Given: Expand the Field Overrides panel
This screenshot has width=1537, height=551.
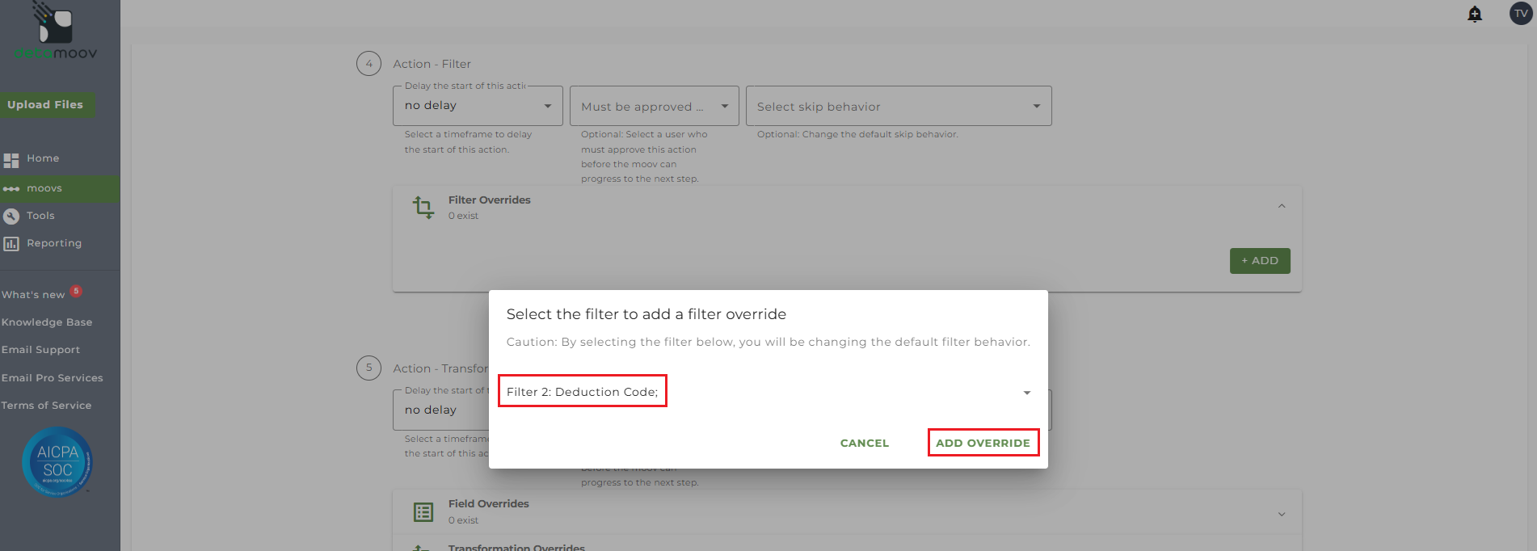Looking at the screenshot, I should pyautogui.click(x=1282, y=514).
